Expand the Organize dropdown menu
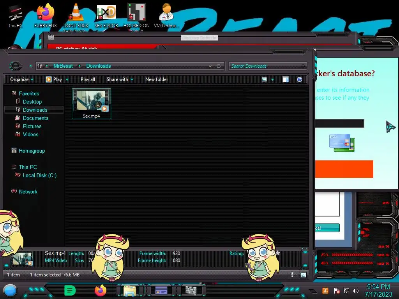The height and width of the screenshot is (299, 399). 22,79
